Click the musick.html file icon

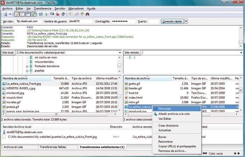(x=4, y=97)
